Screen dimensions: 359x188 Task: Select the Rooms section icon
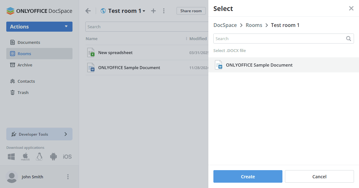(13, 53)
